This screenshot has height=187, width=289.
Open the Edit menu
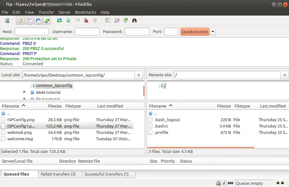click(x=17, y=12)
